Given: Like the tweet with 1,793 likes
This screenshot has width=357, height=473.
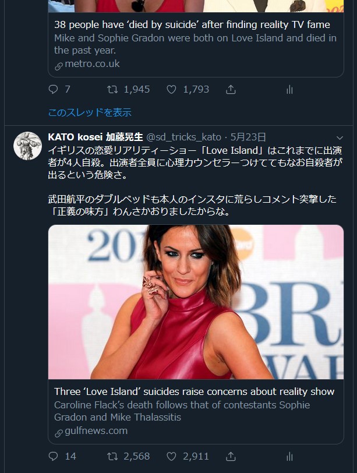Looking at the screenshot, I should click(172, 89).
